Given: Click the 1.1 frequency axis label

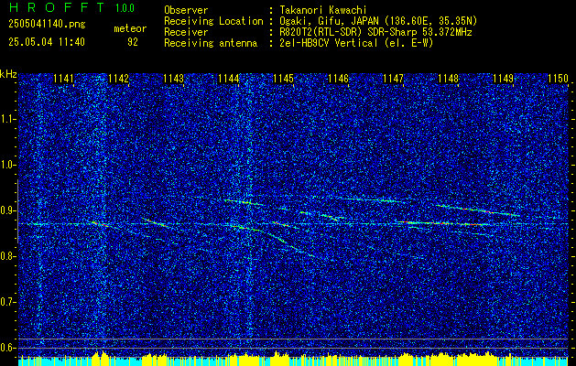Looking at the screenshot, I should pyautogui.click(x=6, y=119).
